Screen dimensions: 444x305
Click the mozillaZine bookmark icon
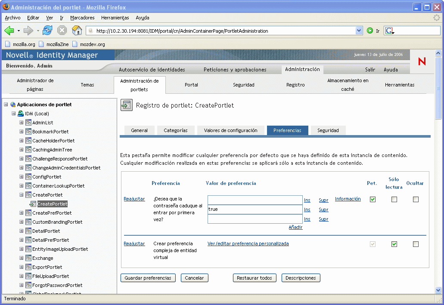[41, 44]
